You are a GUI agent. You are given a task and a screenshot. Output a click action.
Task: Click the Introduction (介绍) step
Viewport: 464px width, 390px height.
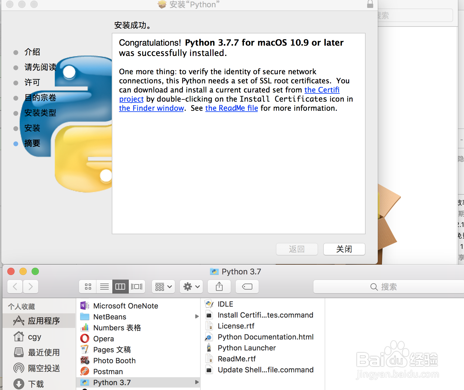pyautogui.click(x=32, y=52)
